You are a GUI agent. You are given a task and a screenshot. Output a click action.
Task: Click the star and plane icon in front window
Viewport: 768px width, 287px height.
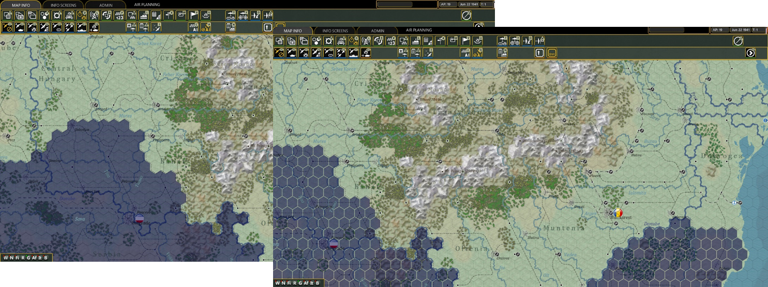[x=402, y=53]
